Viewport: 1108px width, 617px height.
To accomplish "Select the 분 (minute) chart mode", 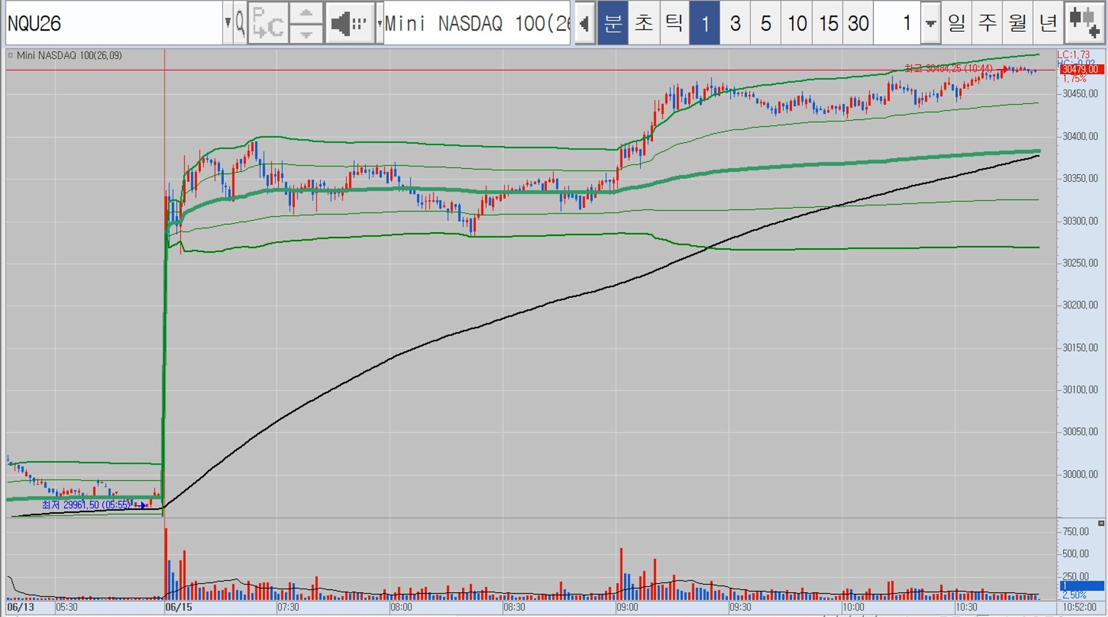I will point(612,23).
